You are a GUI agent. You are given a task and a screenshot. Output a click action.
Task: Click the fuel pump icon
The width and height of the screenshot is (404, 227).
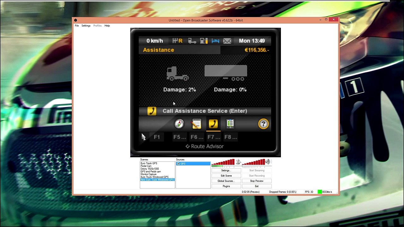204,41
